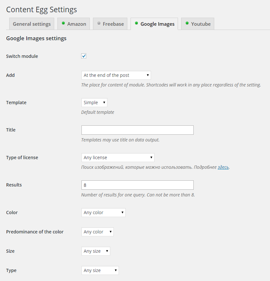Click into the Title text field

tap(137, 130)
